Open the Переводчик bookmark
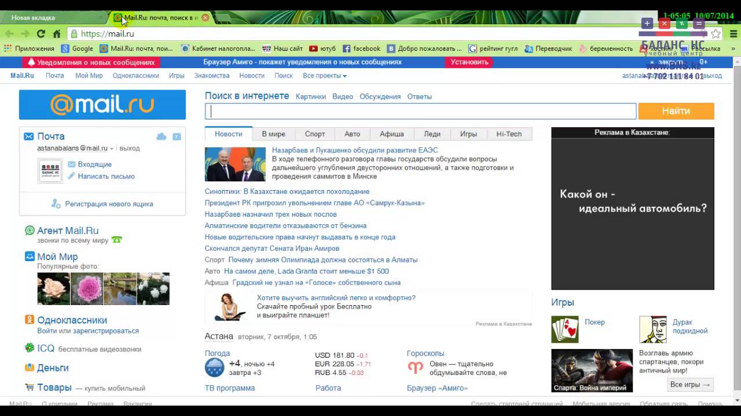This screenshot has width=741, height=416. tap(548, 49)
